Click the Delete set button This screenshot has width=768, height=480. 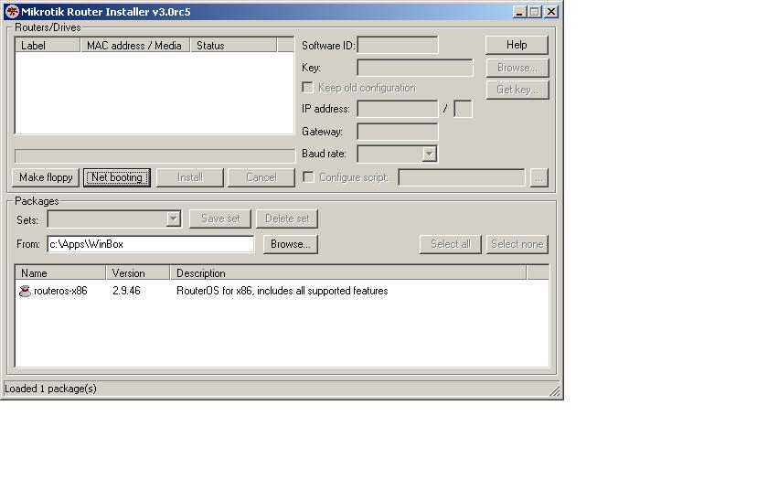pos(287,219)
